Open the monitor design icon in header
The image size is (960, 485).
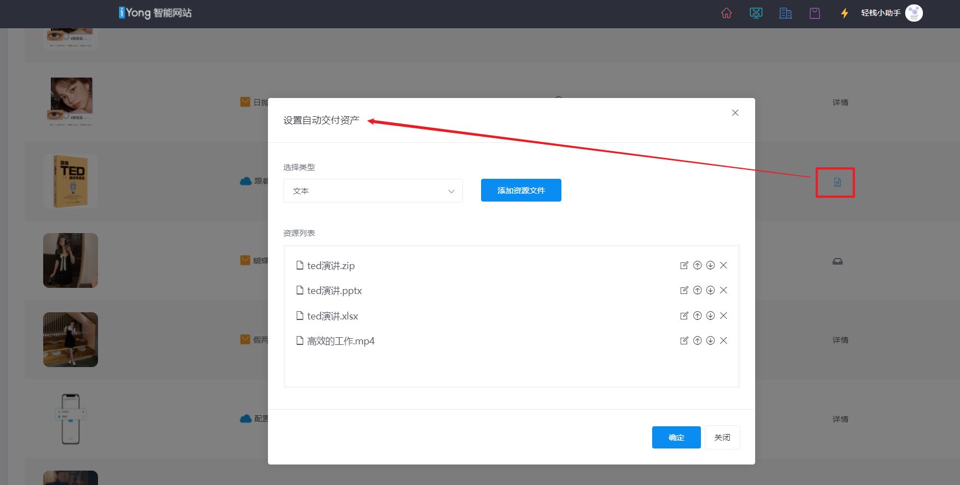point(756,13)
